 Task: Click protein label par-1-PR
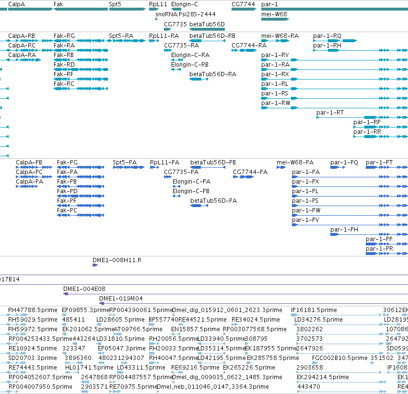click(x=379, y=249)
